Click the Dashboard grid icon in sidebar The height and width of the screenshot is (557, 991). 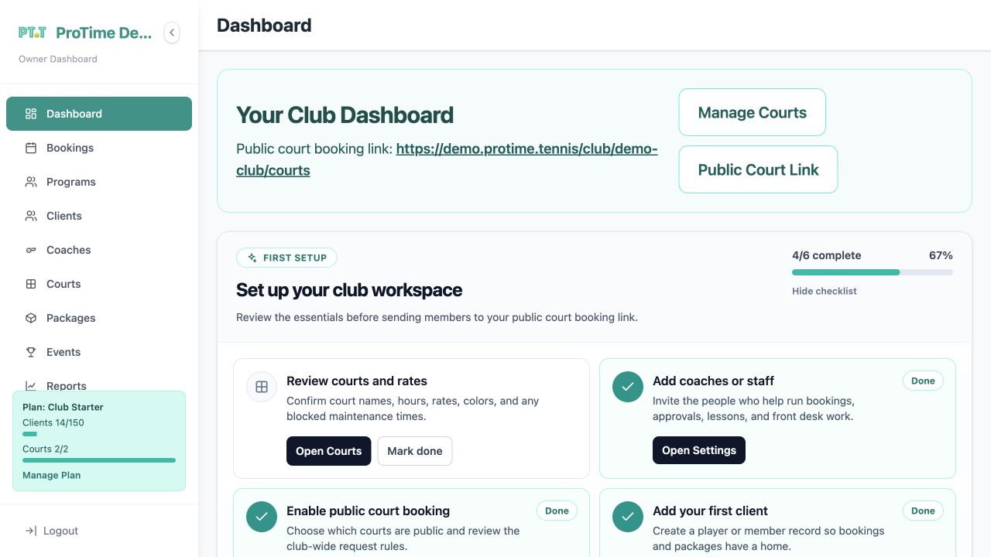coord(31,114)
